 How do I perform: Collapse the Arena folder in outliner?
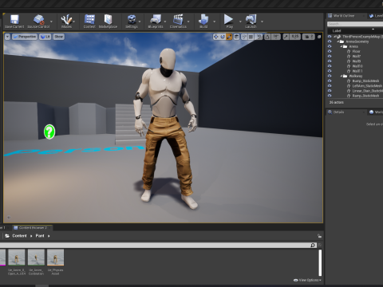coord(342,46)
